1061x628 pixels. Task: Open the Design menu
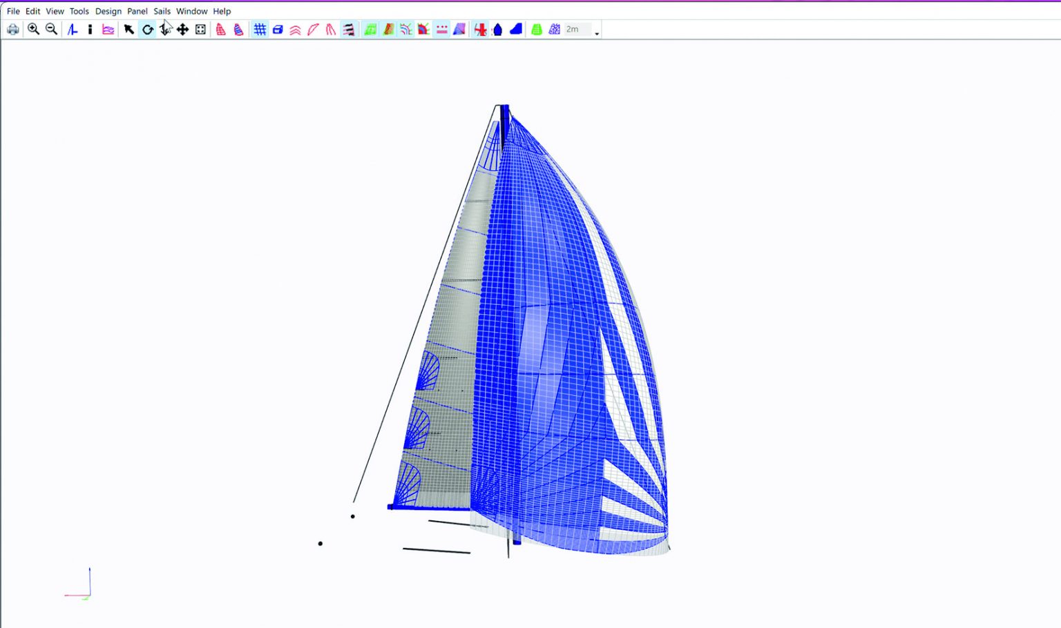[x=108, y=11]
